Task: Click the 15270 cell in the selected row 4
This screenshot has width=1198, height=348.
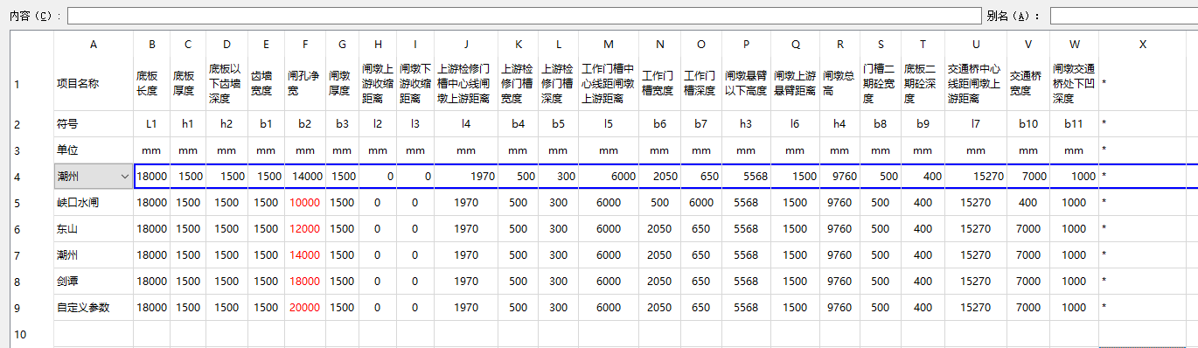Action: 975,177
